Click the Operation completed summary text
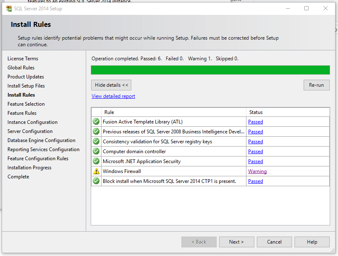338x256 pixels. coord(165,59)
